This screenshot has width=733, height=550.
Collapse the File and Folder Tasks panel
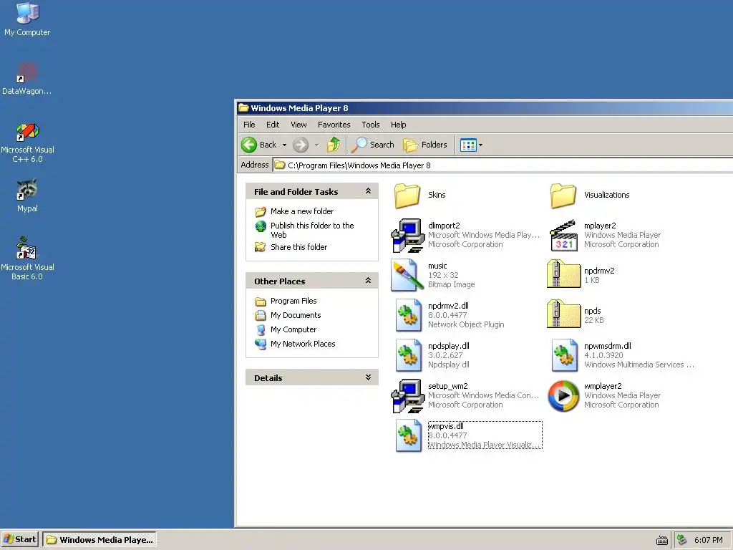tap(369, 191)
